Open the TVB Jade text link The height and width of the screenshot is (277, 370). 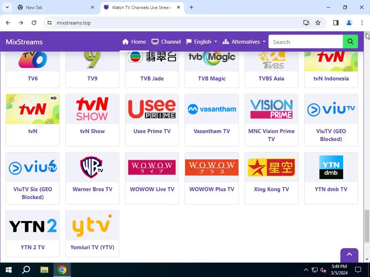[152, 78]
